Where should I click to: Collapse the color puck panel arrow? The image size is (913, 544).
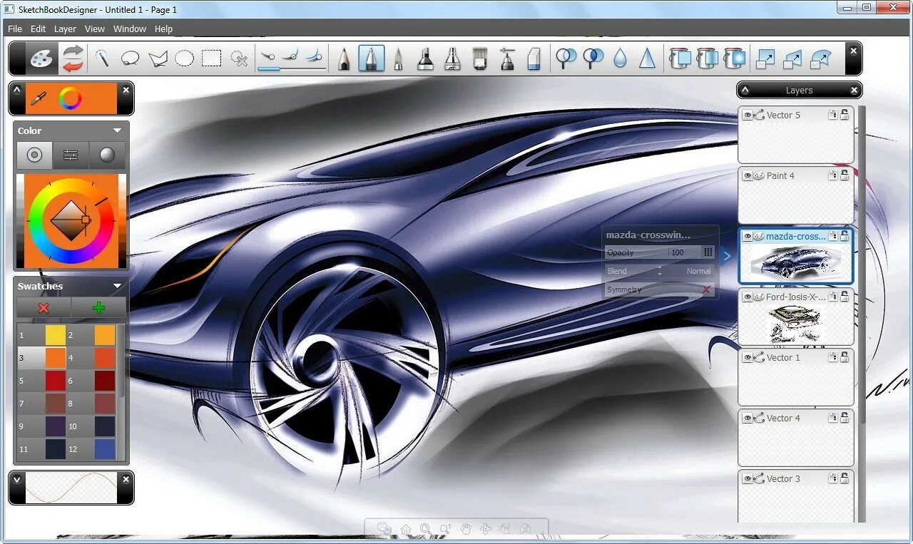[x=17, y=90]
